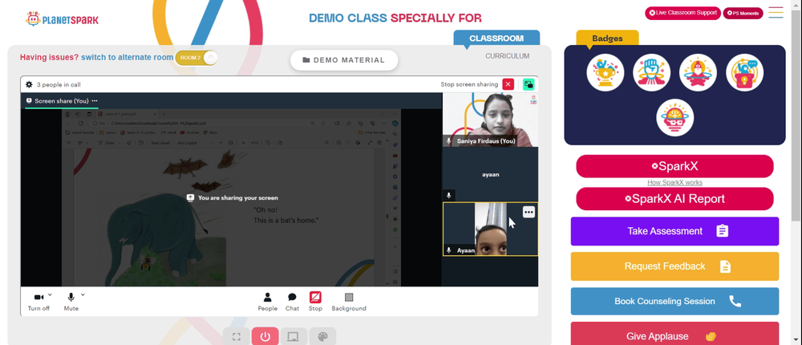This screenshot has width=802, height=345.
Task: Open more options on Ayaan's video tile
Action: (529, 211)
